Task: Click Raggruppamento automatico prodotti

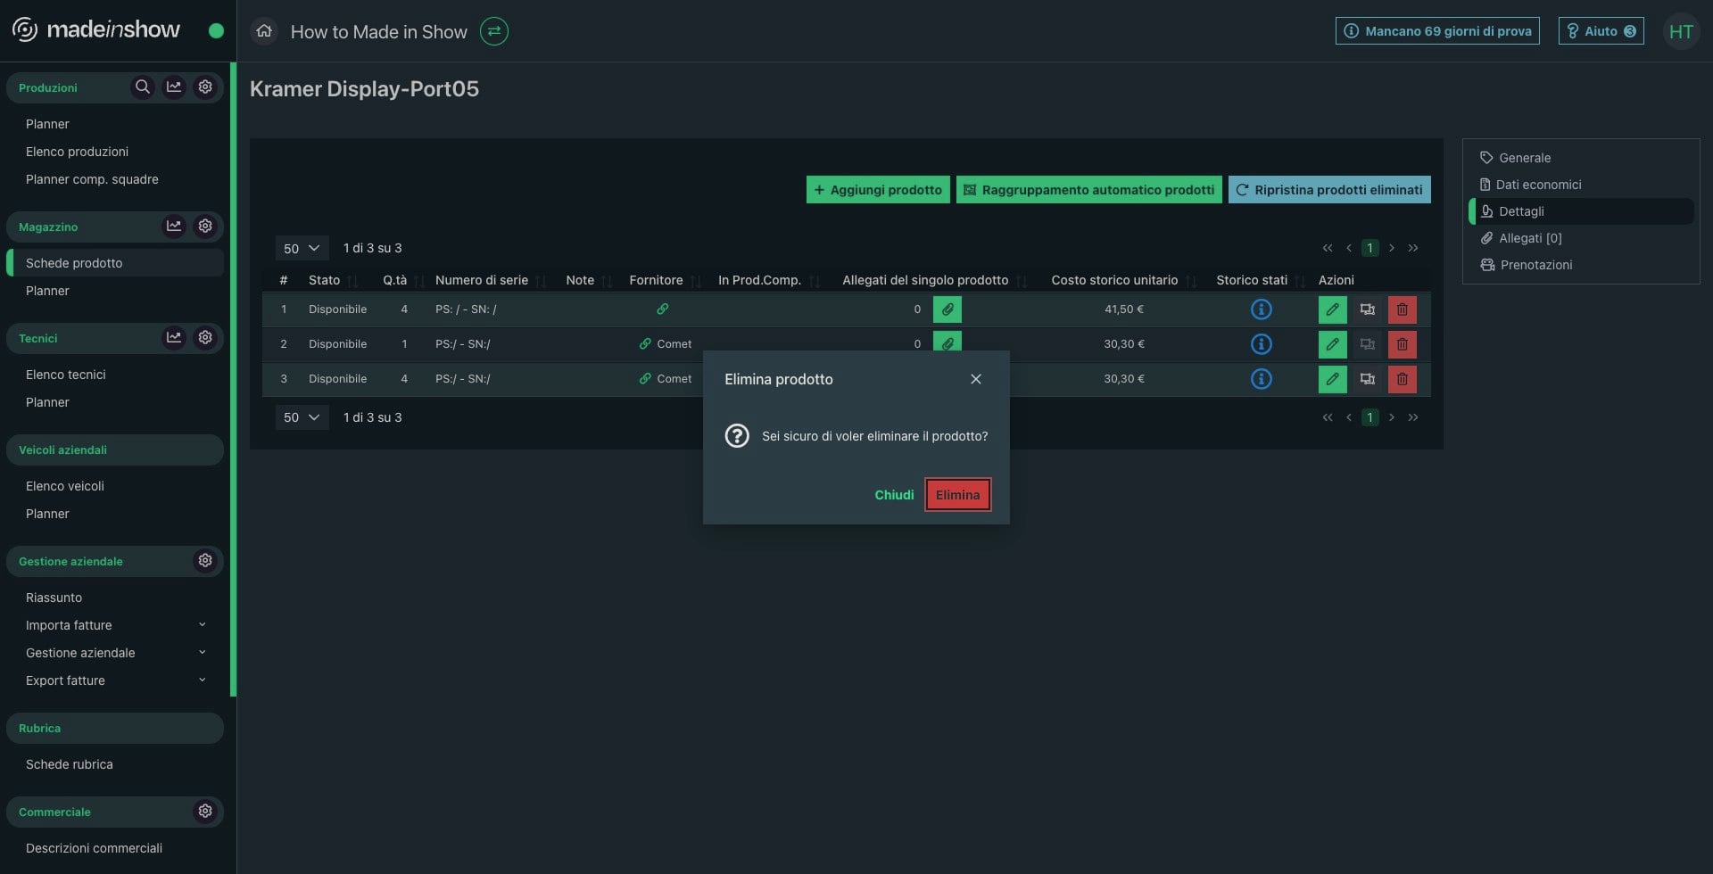Action: [1089, 190]
